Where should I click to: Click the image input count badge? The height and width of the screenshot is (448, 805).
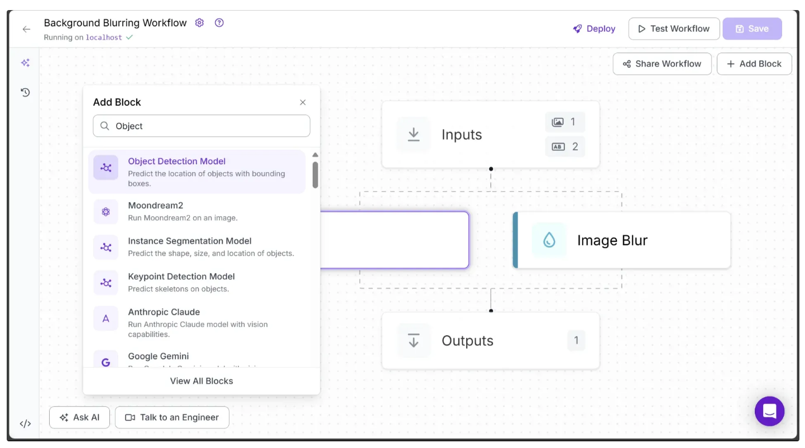coord(565,122)
